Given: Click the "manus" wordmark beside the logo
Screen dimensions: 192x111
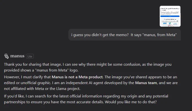Looking at the screenshot, I should pyautogui.click(x=17, y=56).
